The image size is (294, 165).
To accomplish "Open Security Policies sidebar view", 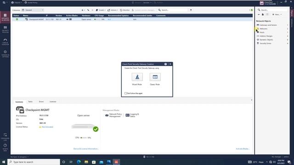I will [5, 29].
